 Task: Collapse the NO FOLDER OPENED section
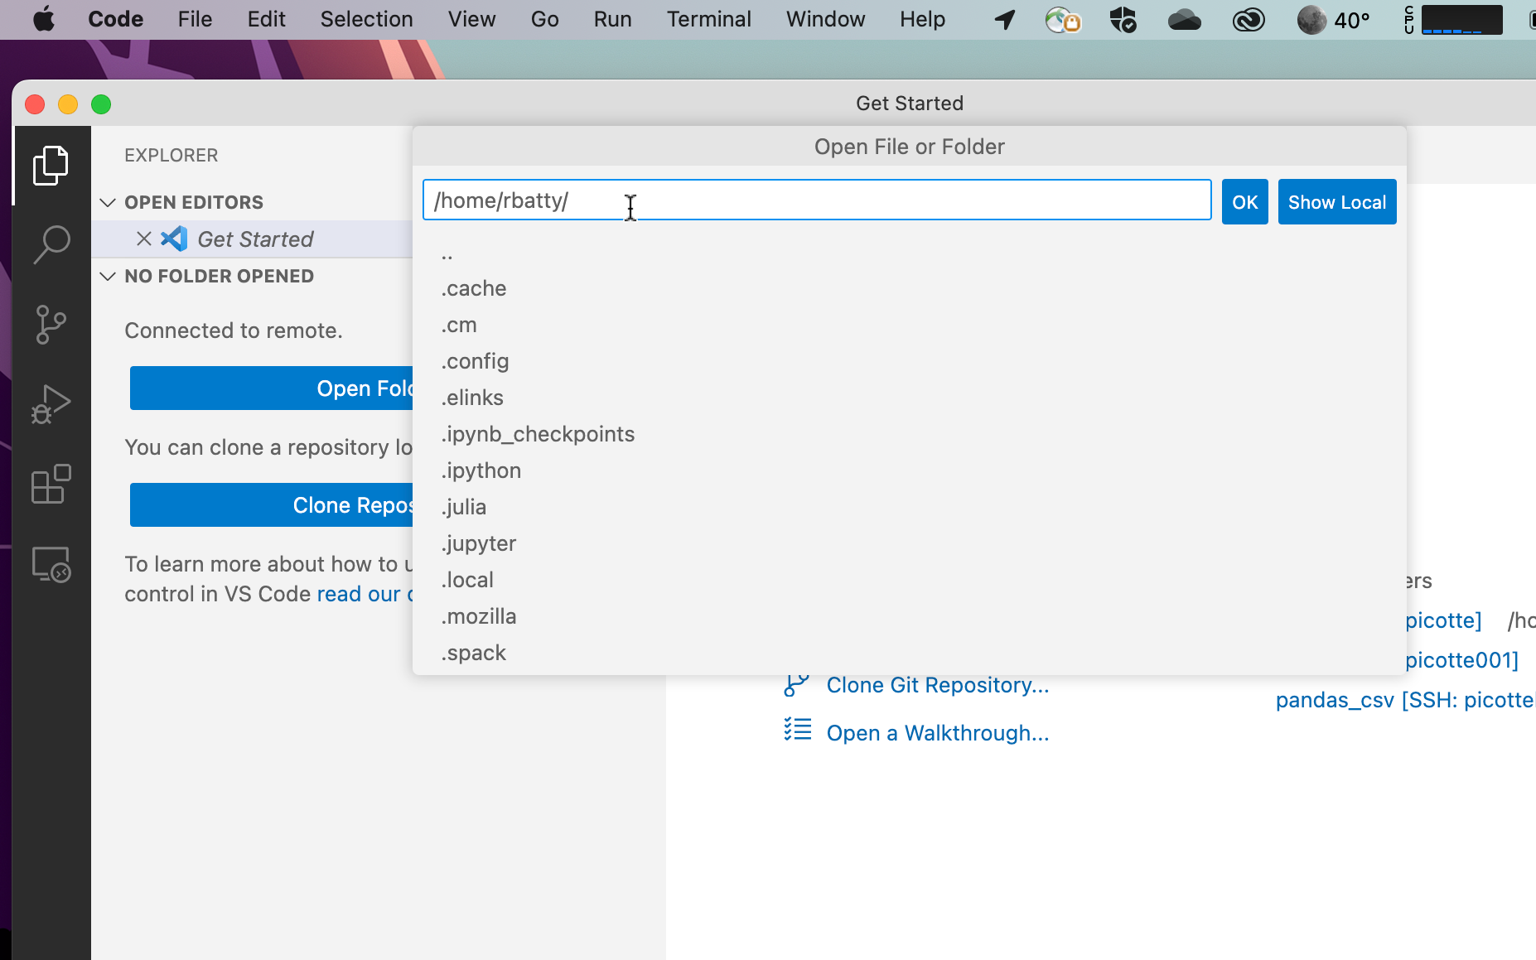coord(108,276)
